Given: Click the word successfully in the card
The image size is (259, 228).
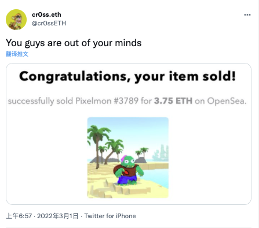Looking at the screenshot, I should point(31,101).
